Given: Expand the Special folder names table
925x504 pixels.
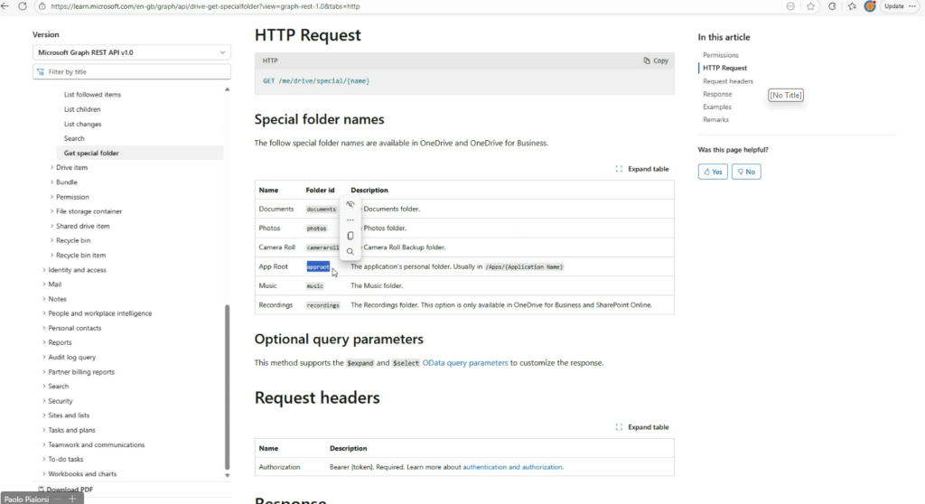Looking at the screenshot, I should 642,169.
